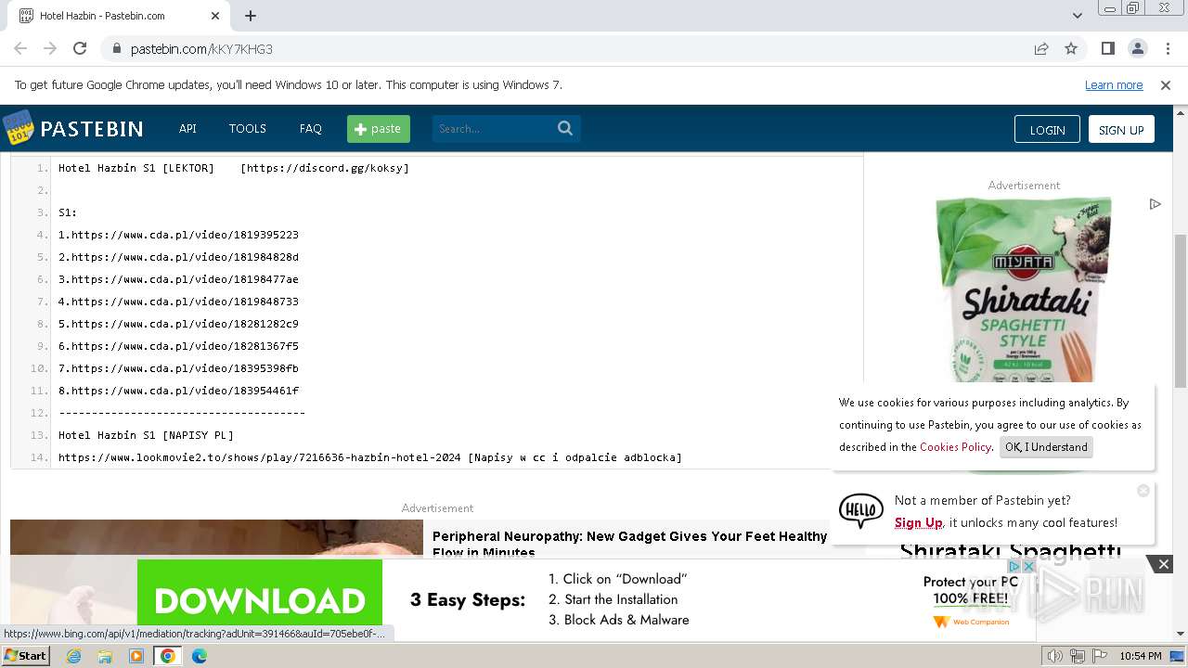Image resolution: width=1188 pixels, height=668 pixels.
Task: Open File Explorer folder in taskbar
Action: tap(105, 656)
